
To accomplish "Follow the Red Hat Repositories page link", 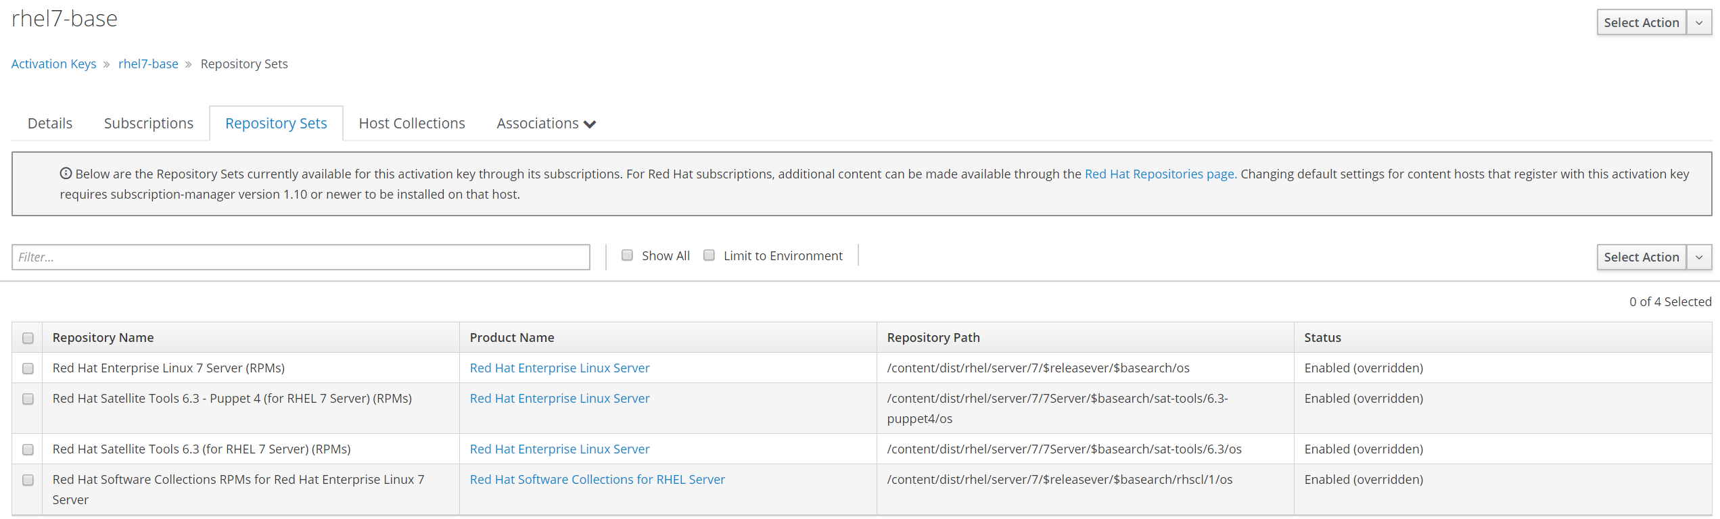I will 1159,174.
